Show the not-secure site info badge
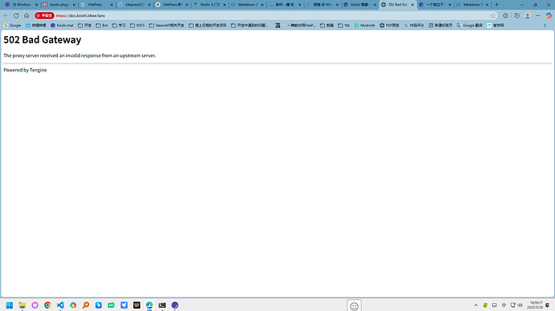The height and width of the screenshot is (311, 555). [x=44, y=15]
